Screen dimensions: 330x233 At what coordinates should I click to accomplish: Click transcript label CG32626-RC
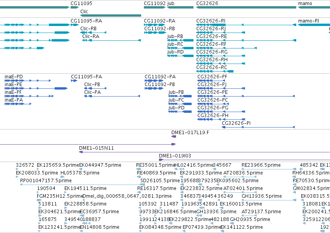coord(212,67)
